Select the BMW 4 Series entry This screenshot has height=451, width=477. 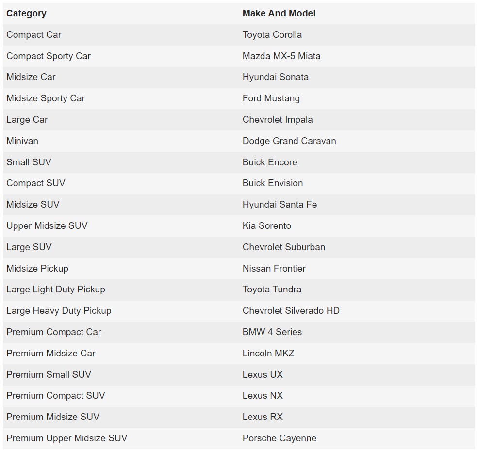pos(272,332)
